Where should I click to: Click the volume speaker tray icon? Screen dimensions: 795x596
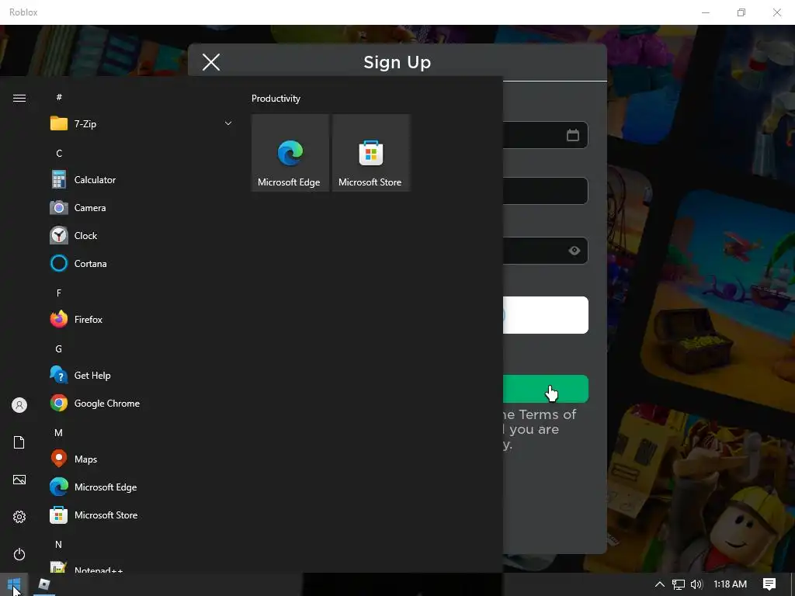coord(696,584)
